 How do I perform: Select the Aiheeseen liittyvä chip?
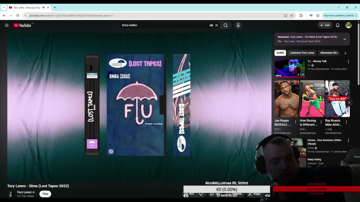(x=330, y=53)
